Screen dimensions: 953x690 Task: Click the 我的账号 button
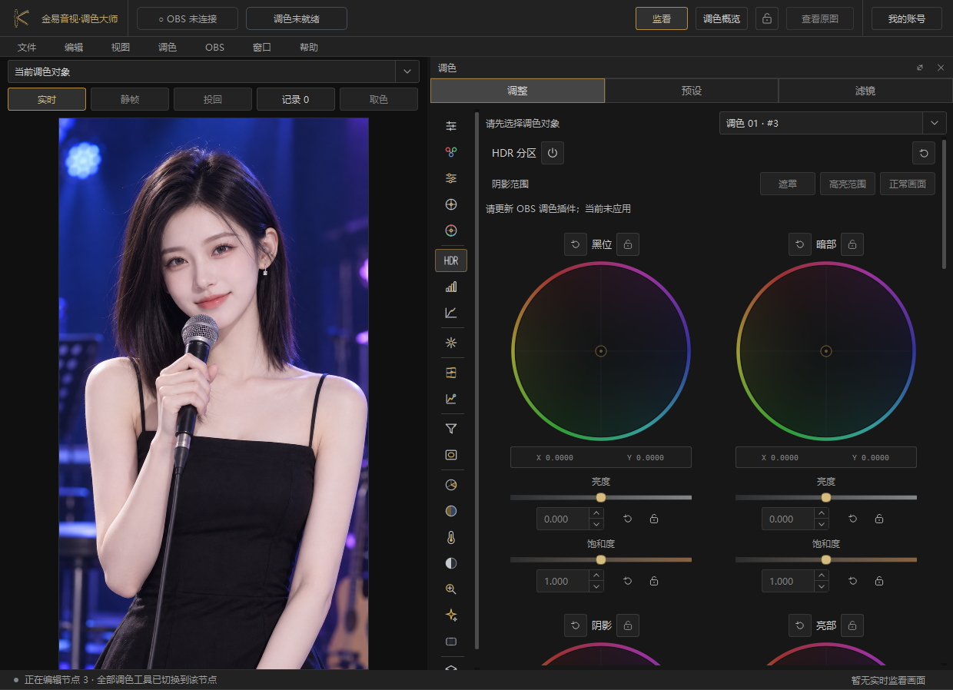[x=907, y=18]
